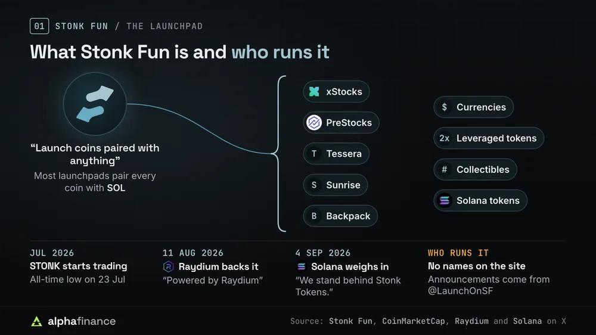Select the Sunrise pill label
The image size is (596, 335).
(343, 185)
